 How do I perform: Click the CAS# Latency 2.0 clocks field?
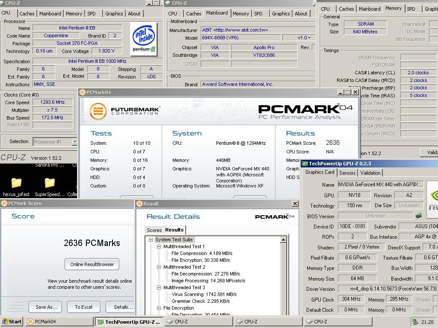pos(418,73)
